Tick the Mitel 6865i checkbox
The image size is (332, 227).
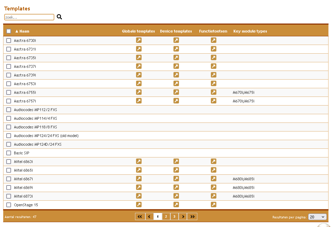pyautogui.click(x=9, y=170)
